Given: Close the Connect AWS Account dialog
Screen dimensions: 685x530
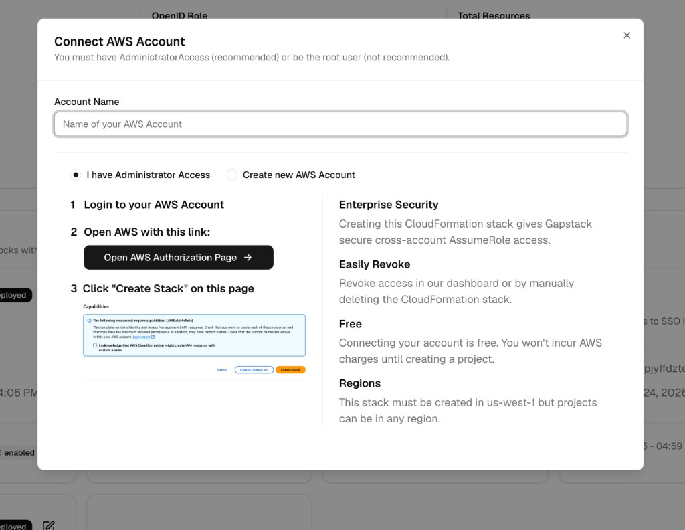Looking at the screenshot, I should [627, 35].
